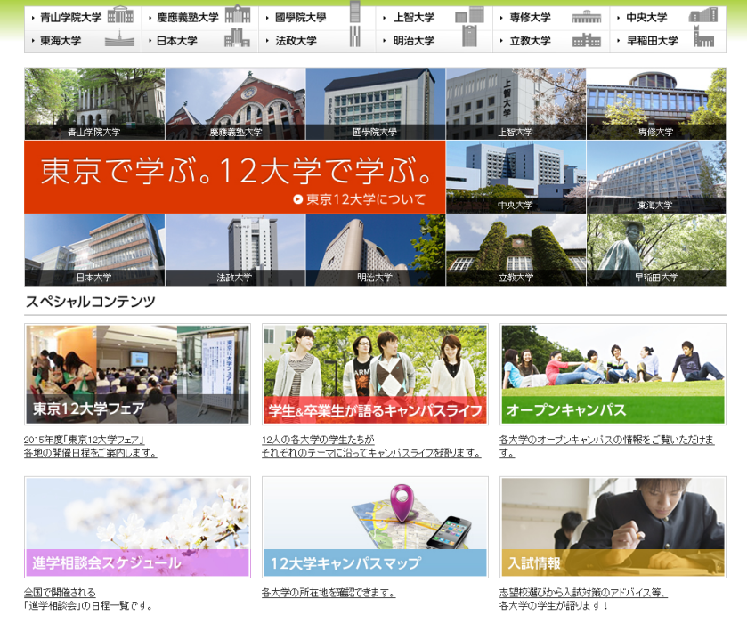Click the 慶應義塾大学 building icon in top navigation
Image resolution: width=747 pixels, height=623 pixels.
coord(238,14)
